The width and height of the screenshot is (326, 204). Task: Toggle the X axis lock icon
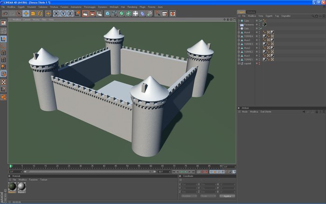tap(56, 14)
